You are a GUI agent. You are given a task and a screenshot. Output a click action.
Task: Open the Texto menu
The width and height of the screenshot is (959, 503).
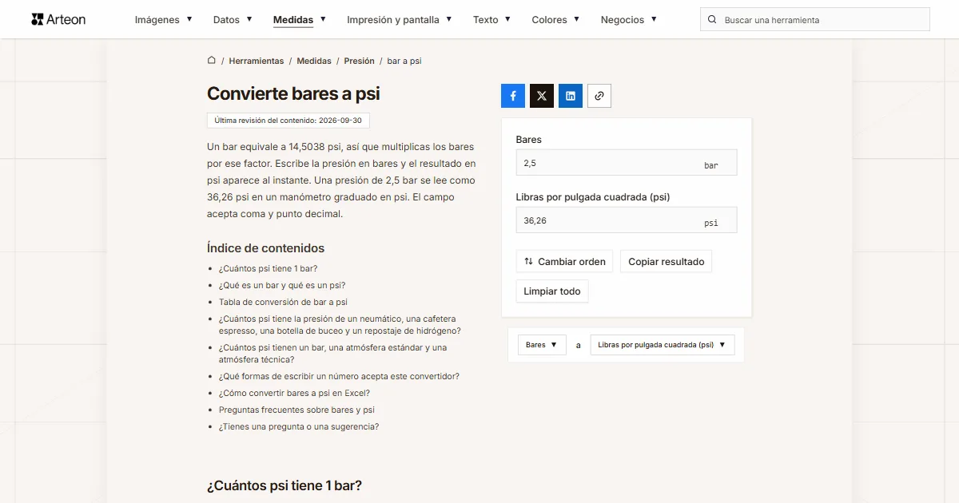pyautogui.click(x=492, y=20)
